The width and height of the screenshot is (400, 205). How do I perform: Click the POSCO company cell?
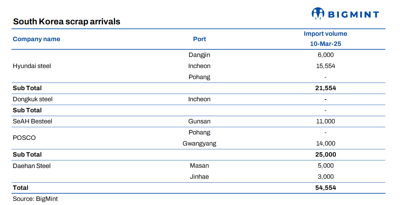coord(24,138)
